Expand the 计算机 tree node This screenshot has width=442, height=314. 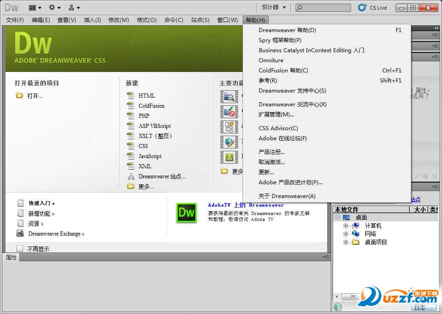click(x=346, y=226)
